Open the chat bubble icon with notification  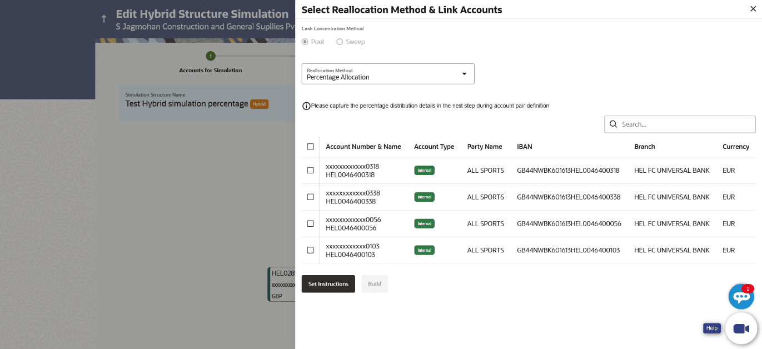click(x=741, y=297)
